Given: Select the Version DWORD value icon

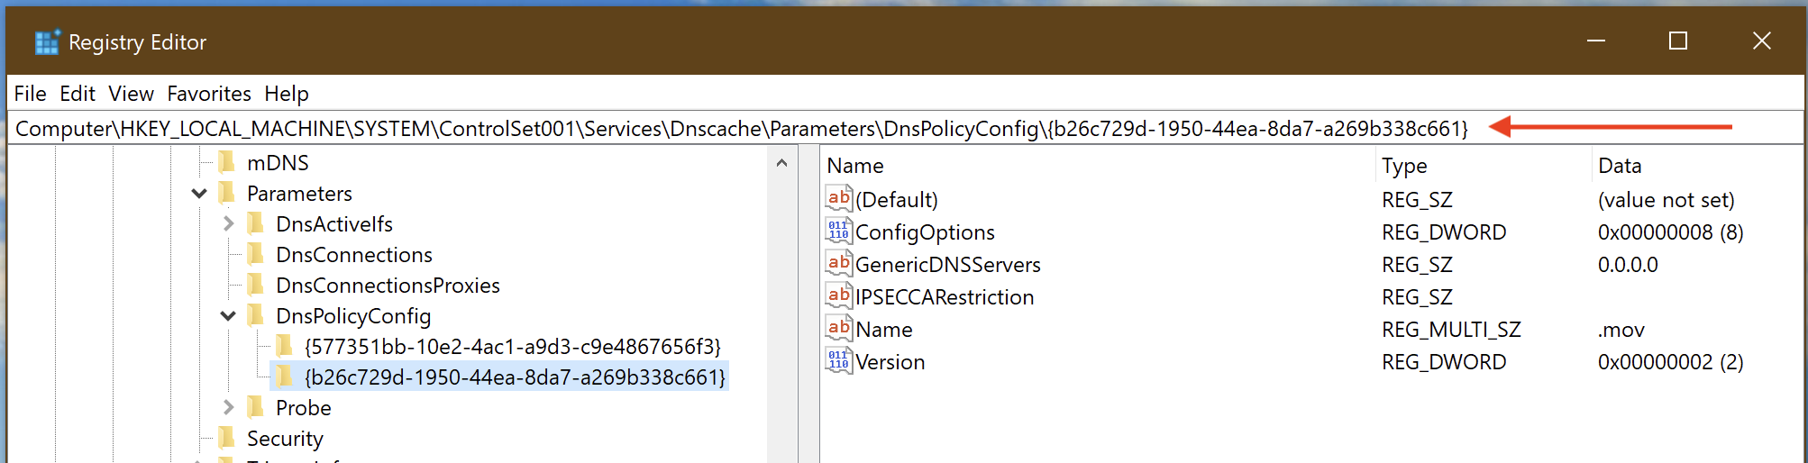Looking at the screenshot, I should 838,360.
